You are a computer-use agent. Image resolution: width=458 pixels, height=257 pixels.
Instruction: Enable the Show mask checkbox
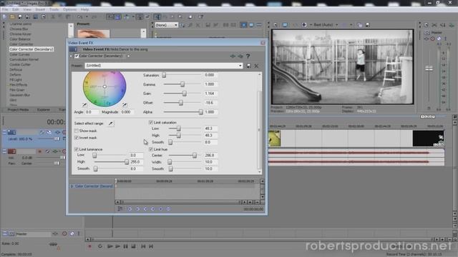tap(77, 131)
